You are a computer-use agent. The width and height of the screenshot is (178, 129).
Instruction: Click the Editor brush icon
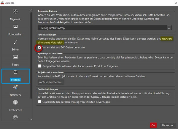15,42
